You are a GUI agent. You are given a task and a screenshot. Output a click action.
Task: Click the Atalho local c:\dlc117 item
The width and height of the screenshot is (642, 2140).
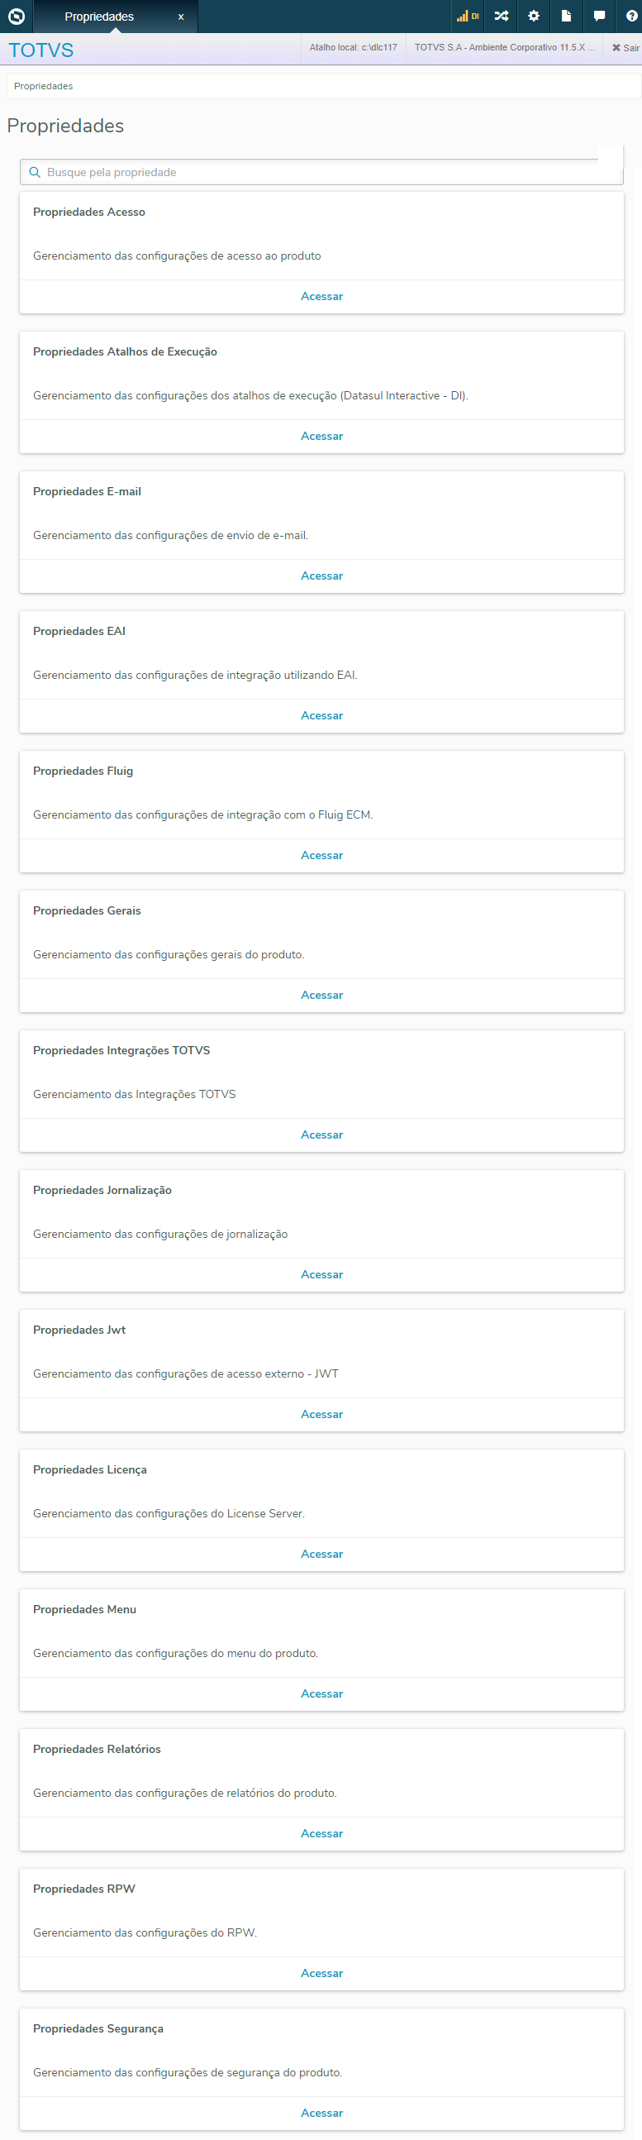353,48
